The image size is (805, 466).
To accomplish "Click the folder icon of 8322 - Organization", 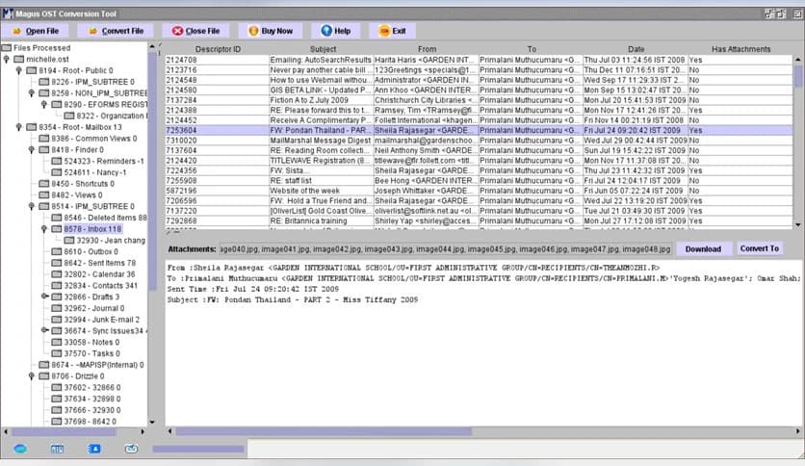I will 69,116.
